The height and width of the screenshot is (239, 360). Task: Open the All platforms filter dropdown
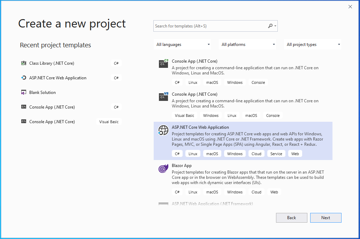(x=248, y=45)
